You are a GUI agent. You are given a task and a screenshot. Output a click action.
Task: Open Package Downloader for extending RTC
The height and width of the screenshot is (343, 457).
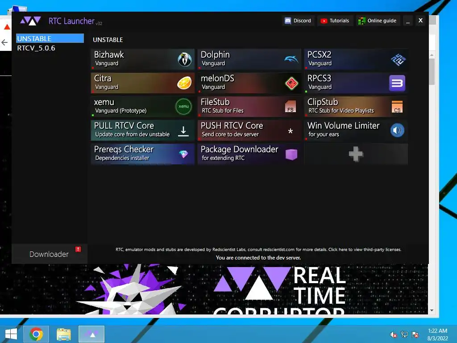point(249,154)
